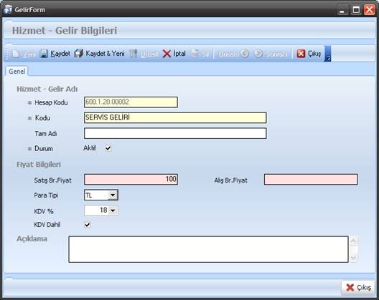Click the red Çıkış toolbar icon
The image size is (379, 300).
[x=301, y=54]
